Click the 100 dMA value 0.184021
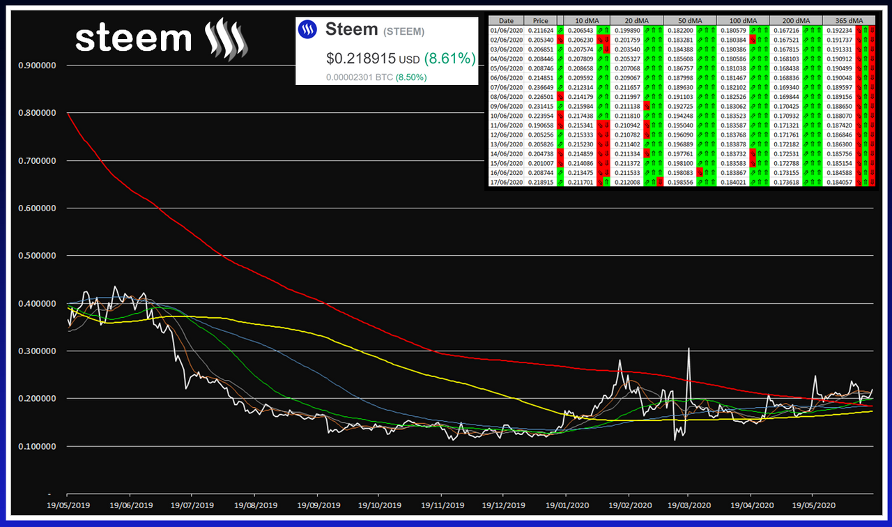Image resolution: width=892 pixels, height=527 pixels. coord(733,183)
